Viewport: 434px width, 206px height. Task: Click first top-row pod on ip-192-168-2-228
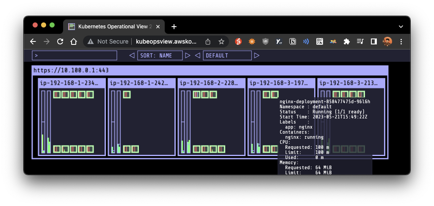(x=196, y=95)
